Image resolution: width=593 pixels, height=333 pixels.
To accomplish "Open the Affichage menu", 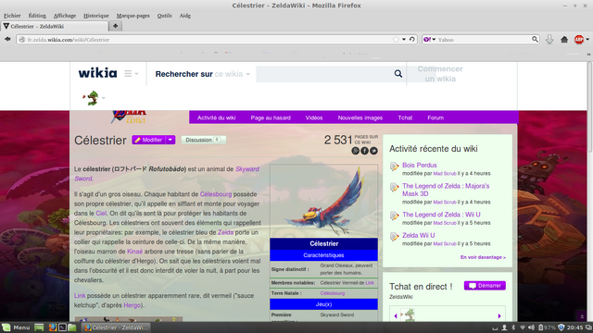I will [x=65, y=16].
